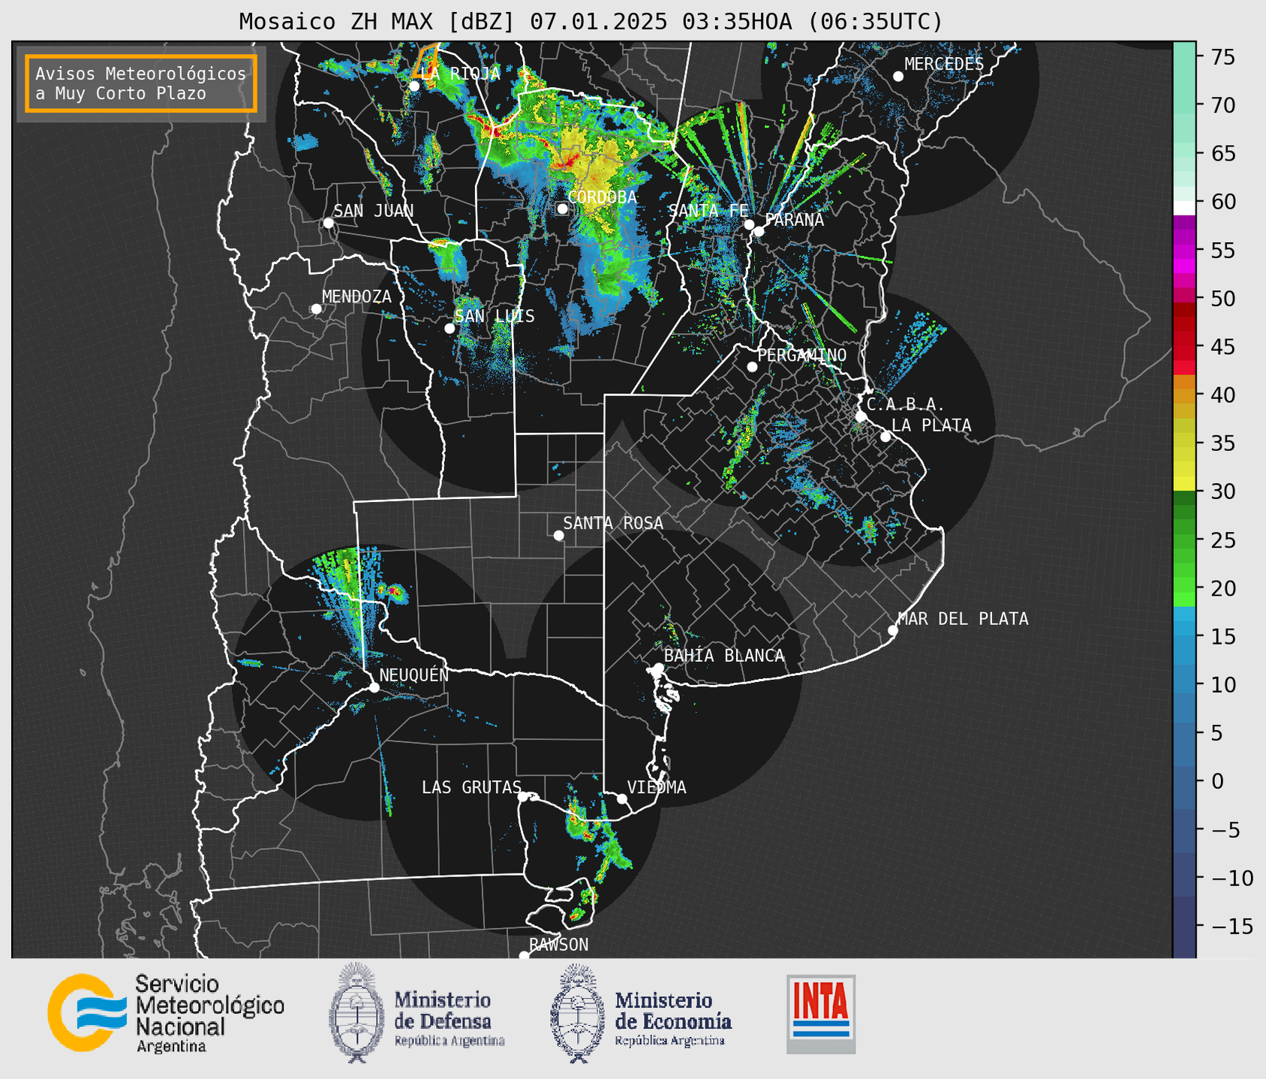Click the 75 dBZ label on the color scale
The width and height of the screenshot is (1266, 1079).
point(1224,57)
